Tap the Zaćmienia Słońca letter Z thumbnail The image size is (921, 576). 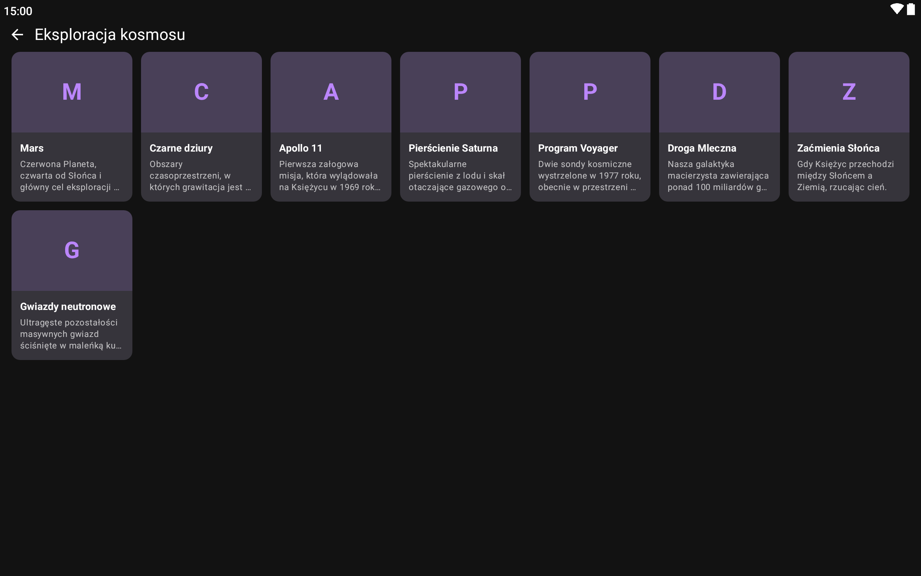click(849, 92)
